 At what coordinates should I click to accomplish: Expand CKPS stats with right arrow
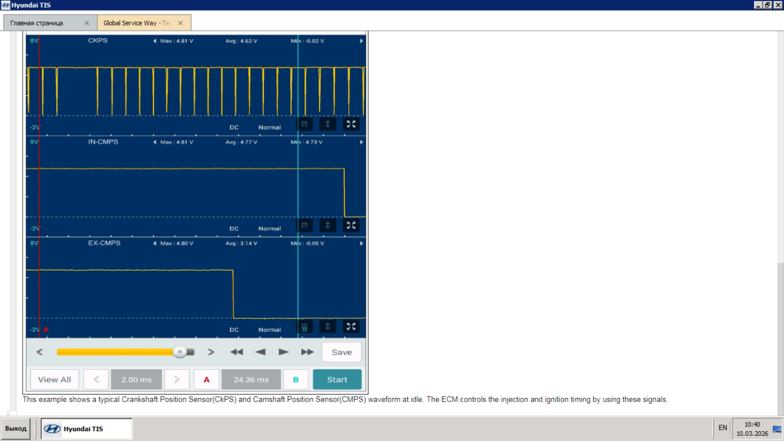coord(361,41)
